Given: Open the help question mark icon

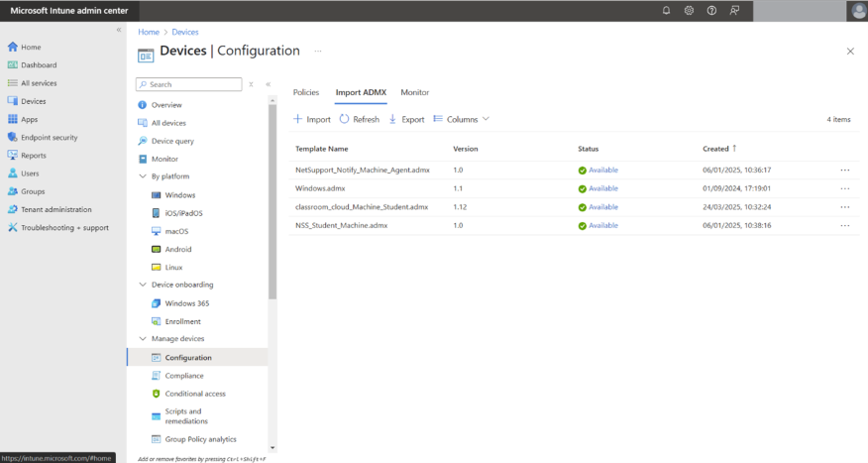Looking at the screenshot, I should [711, 11].
